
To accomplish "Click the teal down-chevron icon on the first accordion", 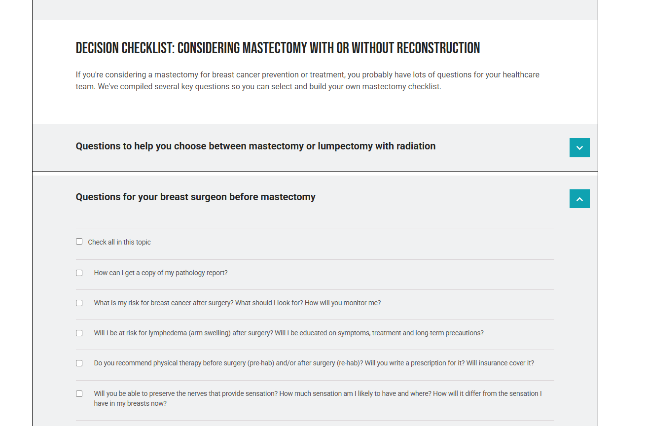I will tap(579, 147).
